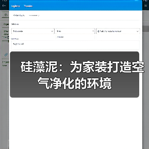Viewport: 149px width, 149px height.
Task: Go back using the top-left arrow
Action: coord(4,6)
